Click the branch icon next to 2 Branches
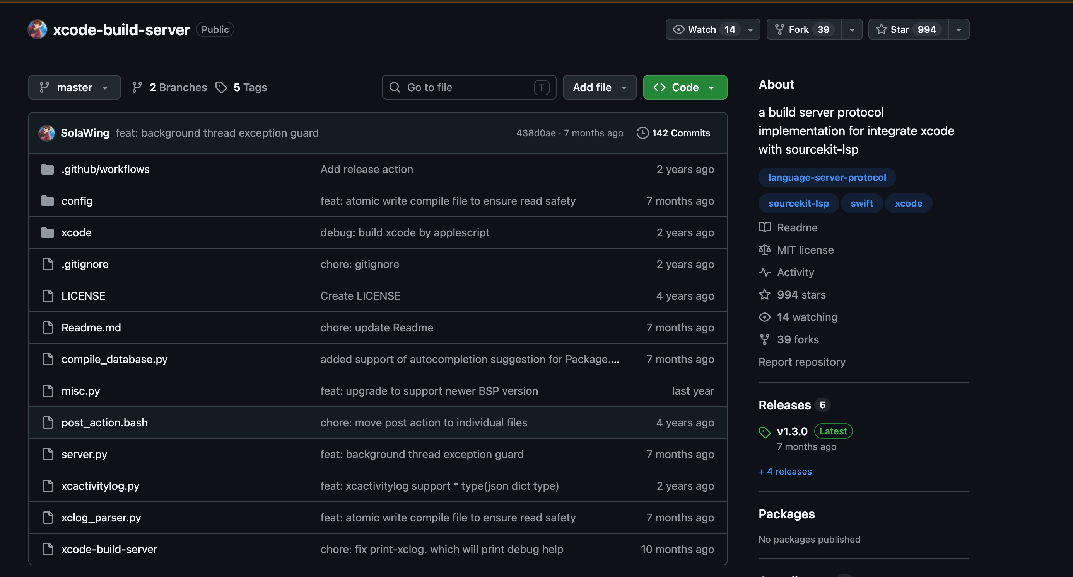This screenshot has width=1073, height=577. tap(137, 87)
